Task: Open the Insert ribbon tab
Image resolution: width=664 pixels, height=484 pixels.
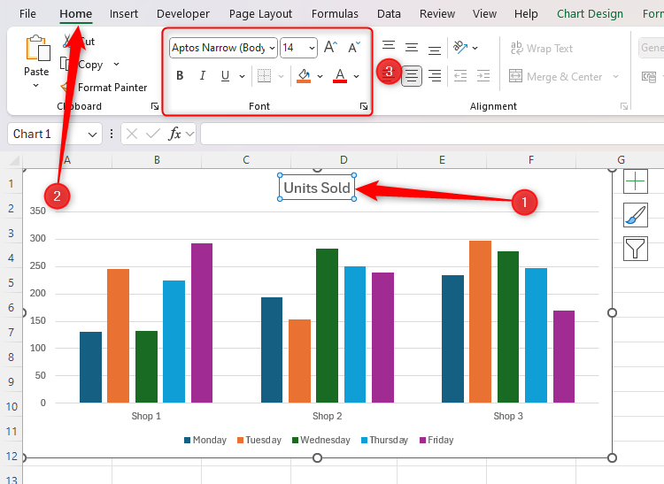Action: click(x=124, y=14)
